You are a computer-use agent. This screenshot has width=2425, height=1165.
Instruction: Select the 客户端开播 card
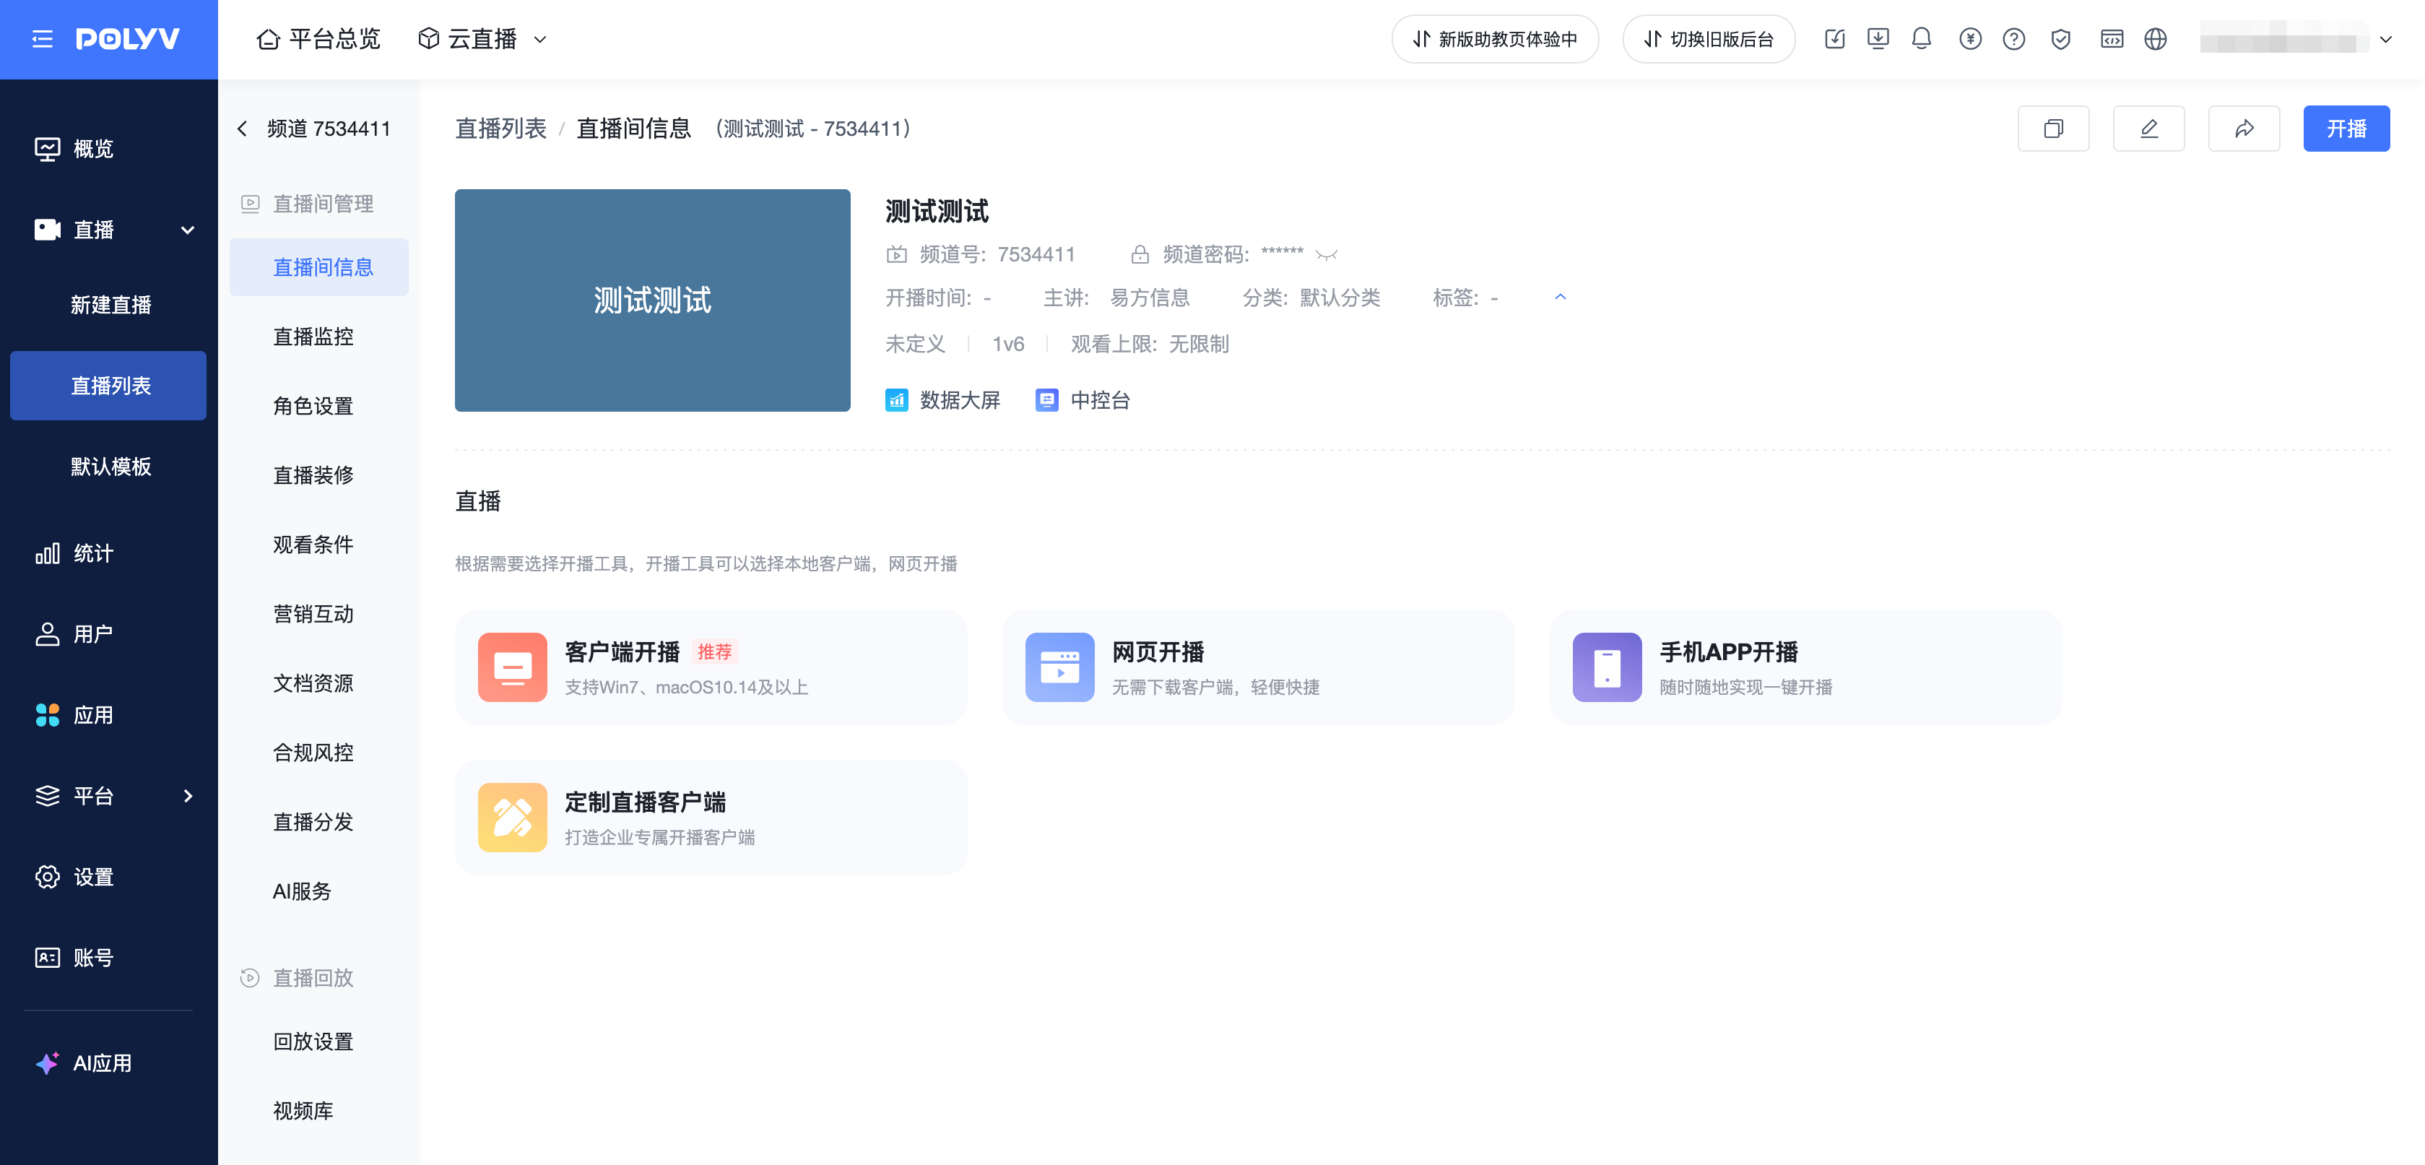tap(711, 668)
